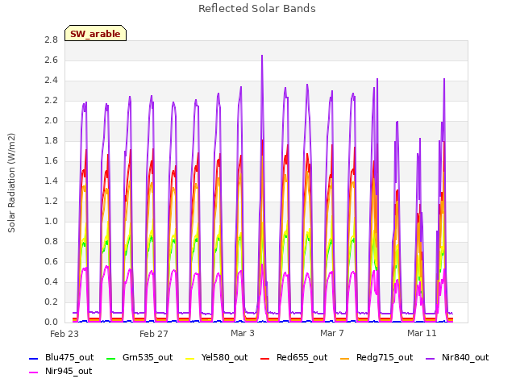The width and height of the screenshot is (516, 387).
Task: Click the green Grn535_out legend color marker
Action: pyautogui.click(x=111, y=358)
